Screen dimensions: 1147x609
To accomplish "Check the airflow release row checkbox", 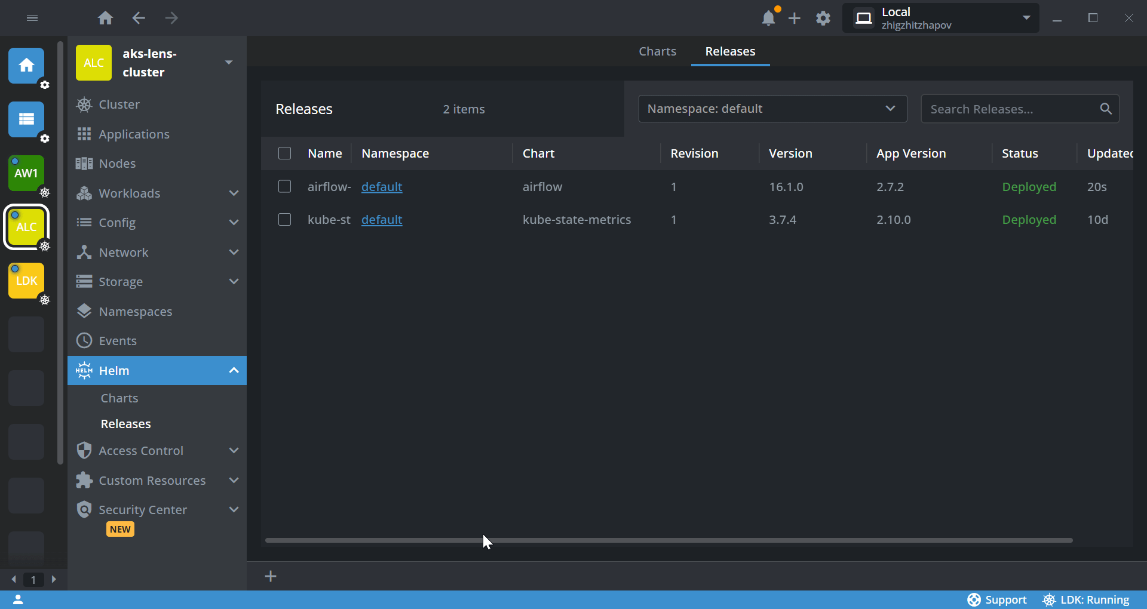I will click(x=285, y=187).
